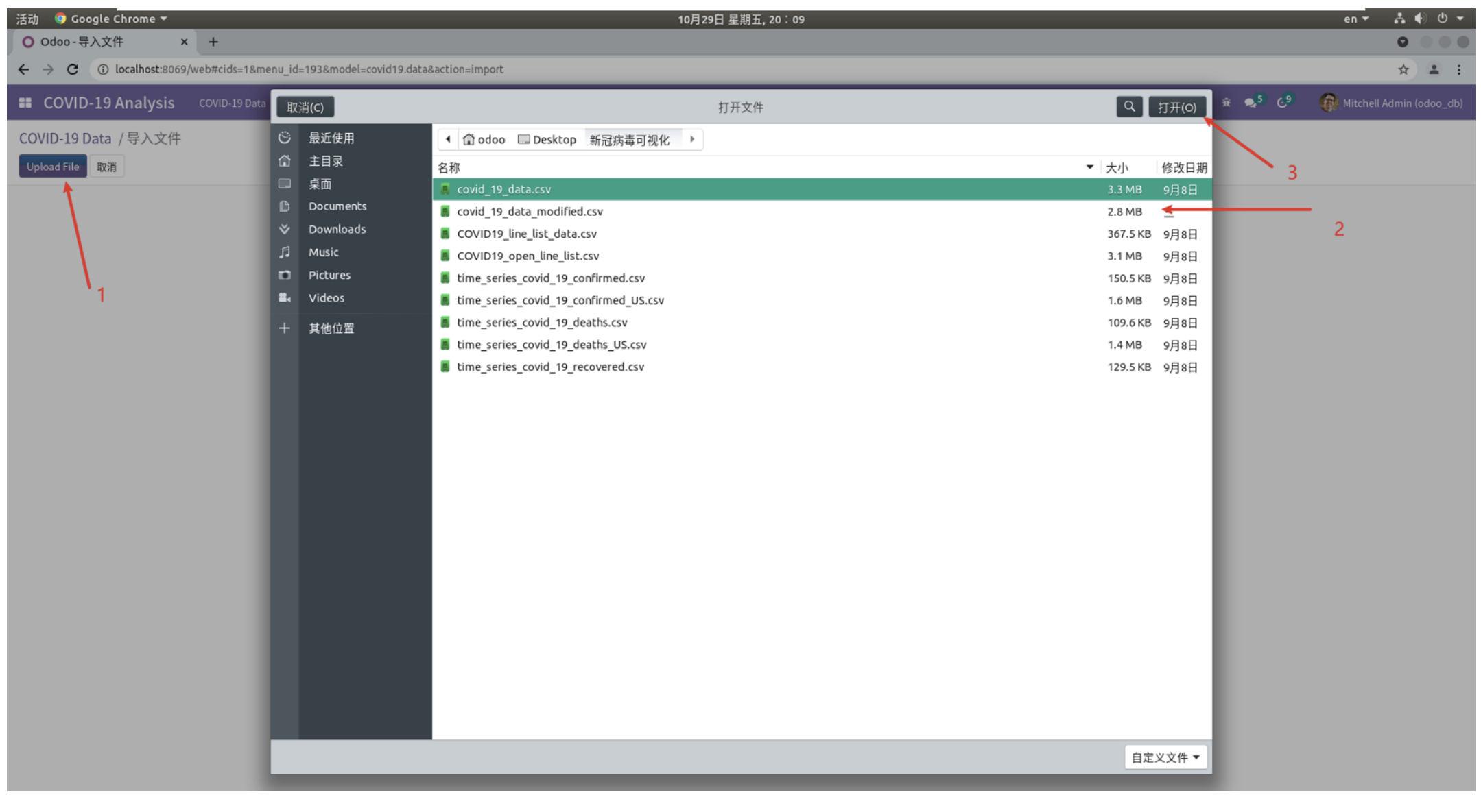Click the 打开(O) button to open file
Screen dimensions: 1481x795
(x=1177, y=107)
